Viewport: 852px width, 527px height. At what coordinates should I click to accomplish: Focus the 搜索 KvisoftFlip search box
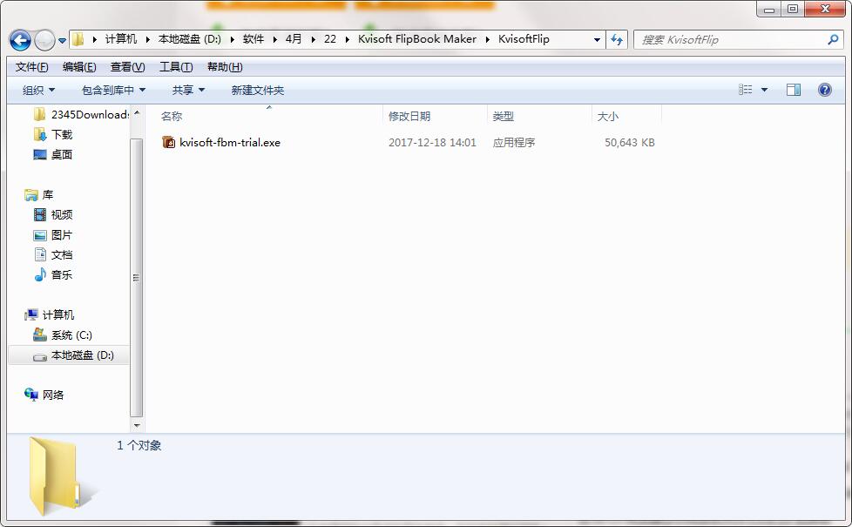coord(739,40)
